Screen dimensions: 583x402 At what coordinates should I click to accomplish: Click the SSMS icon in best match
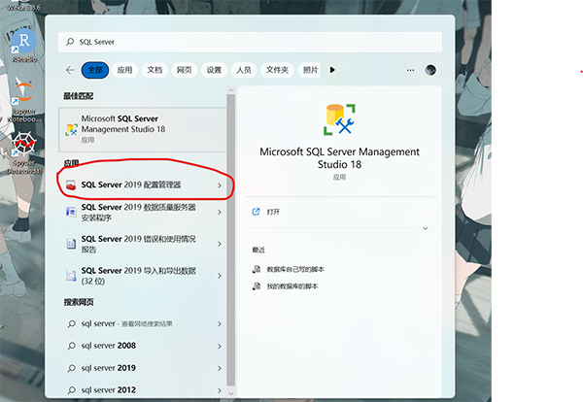tap(71, 129)
